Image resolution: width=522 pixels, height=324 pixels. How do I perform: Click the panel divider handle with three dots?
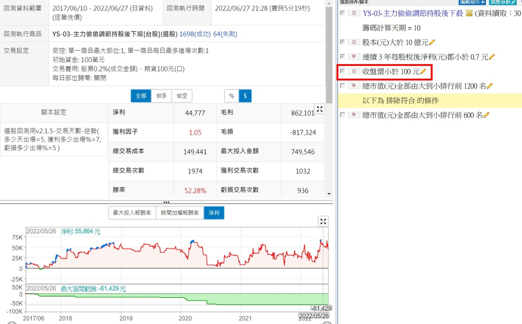pos(166,202)
